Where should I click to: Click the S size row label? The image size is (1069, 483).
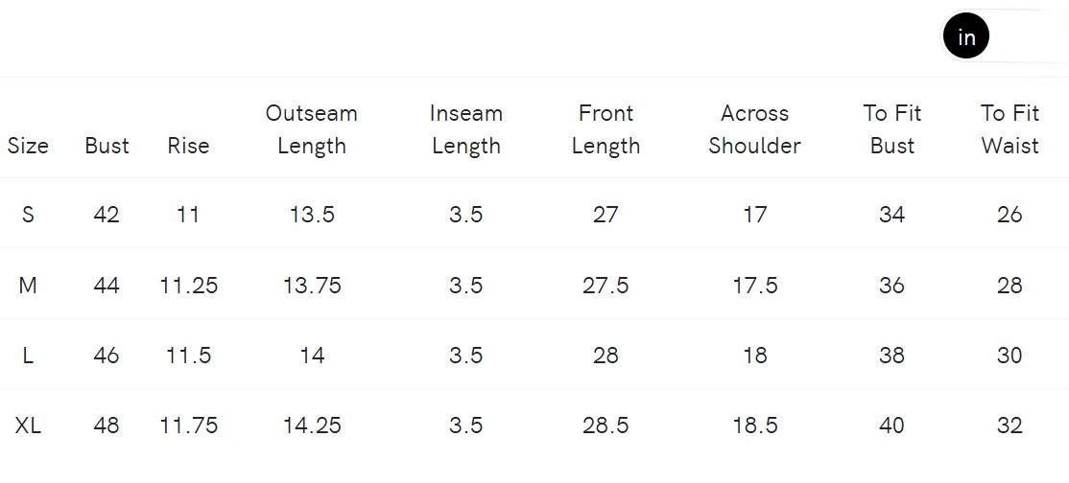pos(28,215)
